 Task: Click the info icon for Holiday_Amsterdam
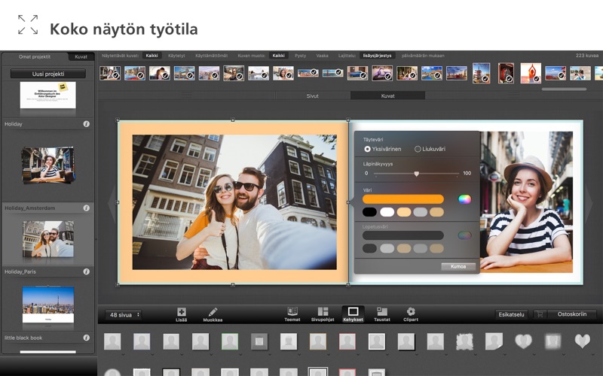pos(87,208)
